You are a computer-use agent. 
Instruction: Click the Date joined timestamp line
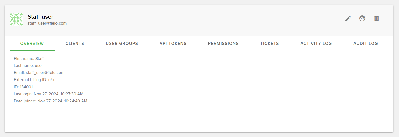tap(51, 101)
